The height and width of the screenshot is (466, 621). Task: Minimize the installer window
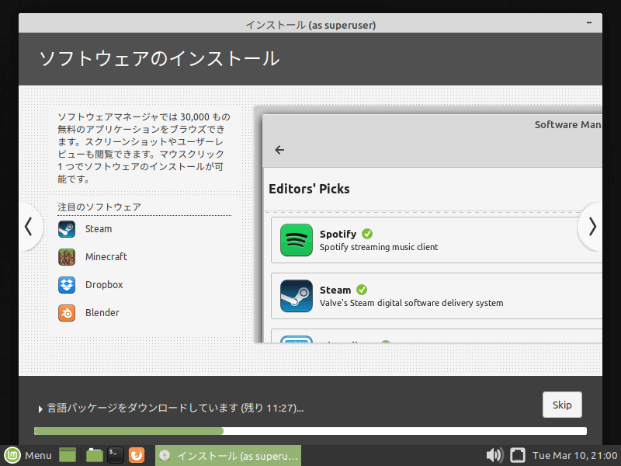pos(589,23)
